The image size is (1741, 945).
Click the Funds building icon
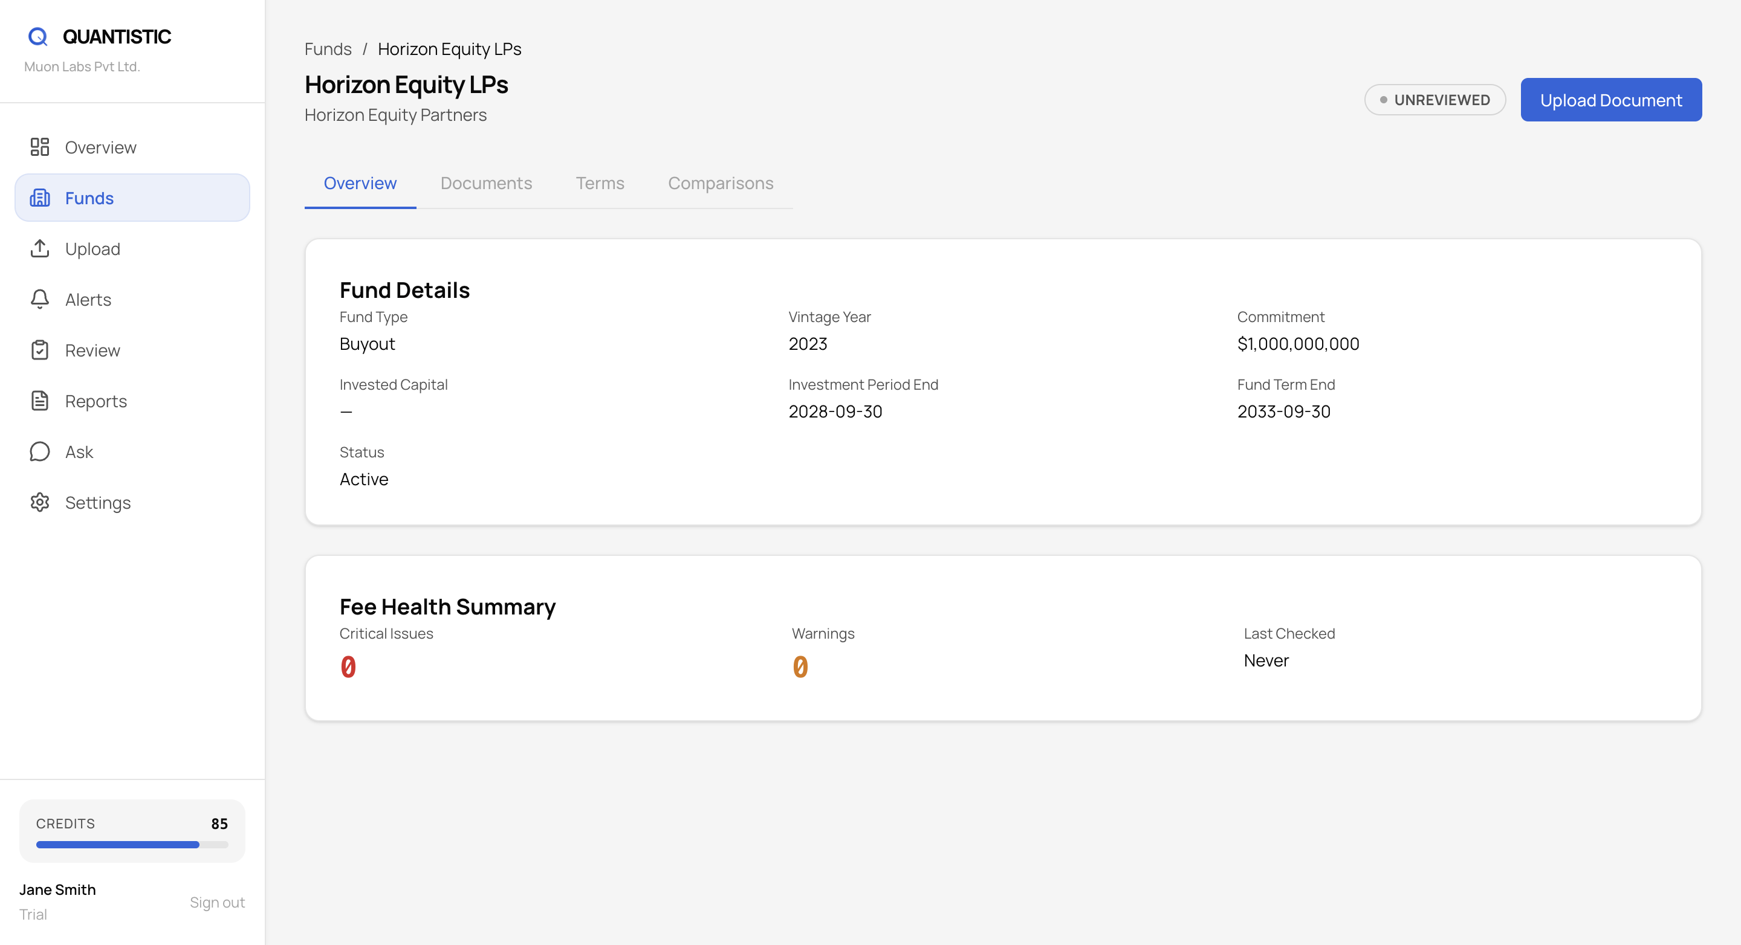(40, 198)
